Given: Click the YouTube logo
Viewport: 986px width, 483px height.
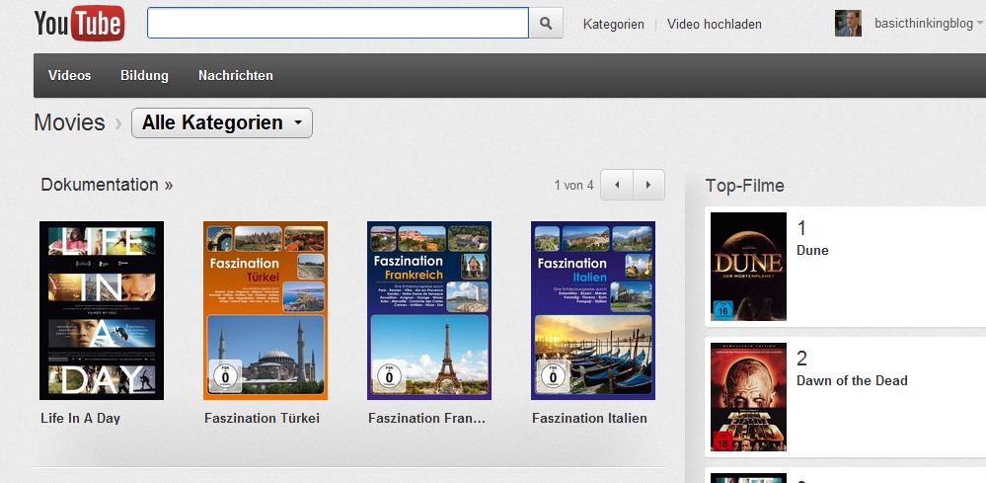Looking at the screenshot, I should click(79, 24).
